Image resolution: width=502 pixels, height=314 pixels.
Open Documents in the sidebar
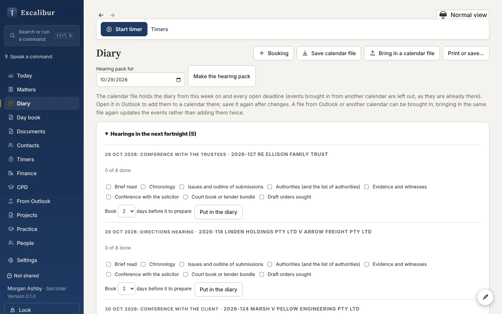42,132
